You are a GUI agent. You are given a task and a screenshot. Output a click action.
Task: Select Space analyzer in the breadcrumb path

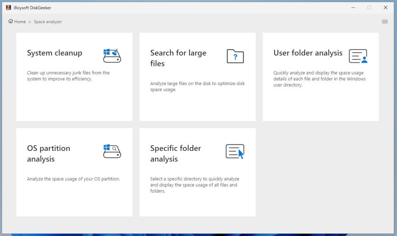(48, 22)
